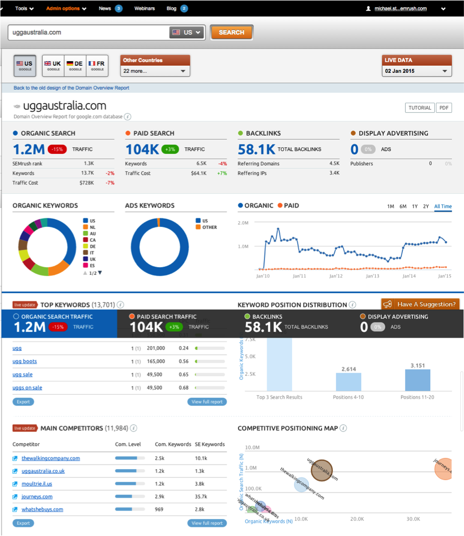Image resolution: width=464 pixels, height=536 pixels.
Task: Switch to the FR Google database
Action: click(97, 66)
